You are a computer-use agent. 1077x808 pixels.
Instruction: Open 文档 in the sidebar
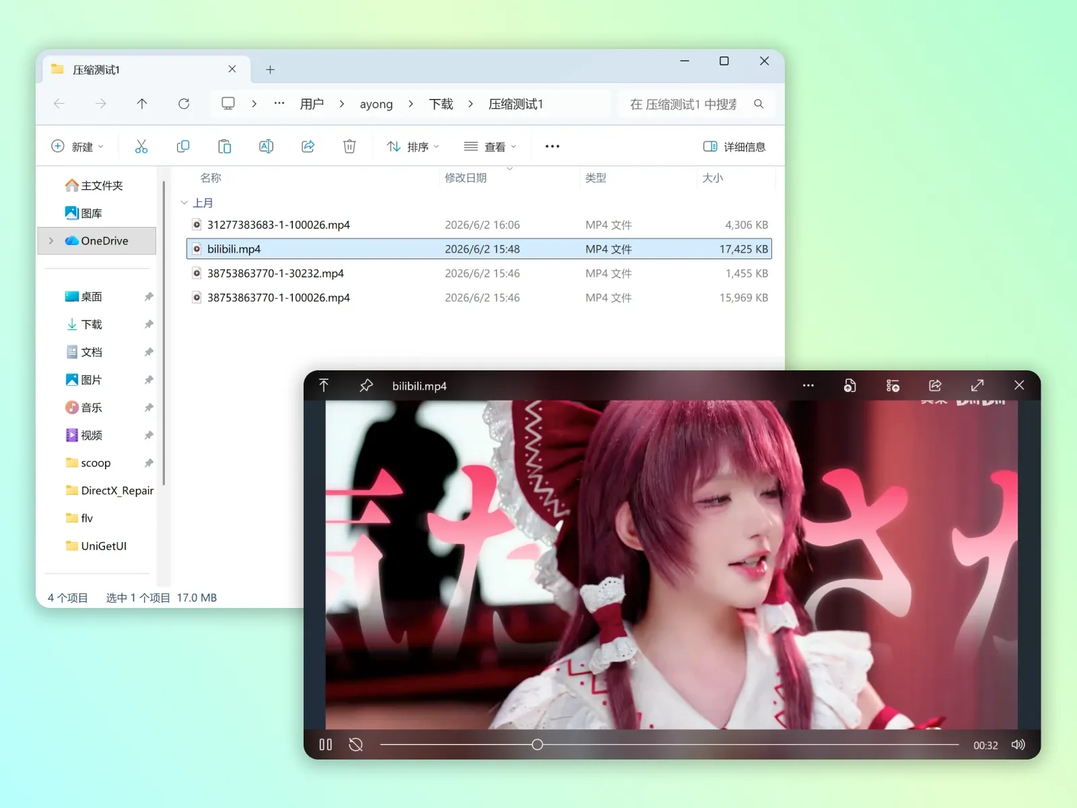point(84,352)
